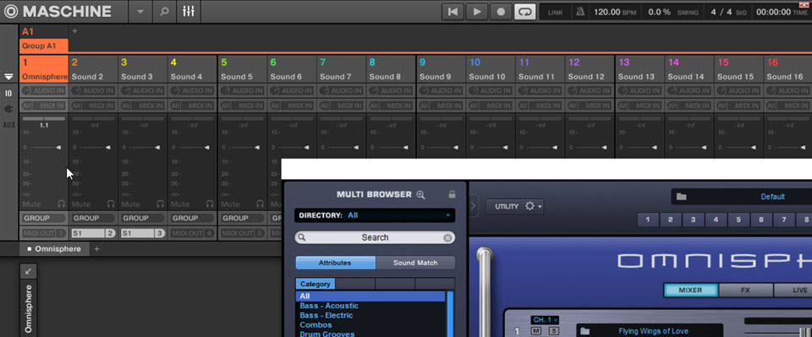This screenshot has height=337, width=812.
Task: Zoom the Multi Browser with the magnifier-plus icon
Action: pyautogui.click(x=420, y=195)
